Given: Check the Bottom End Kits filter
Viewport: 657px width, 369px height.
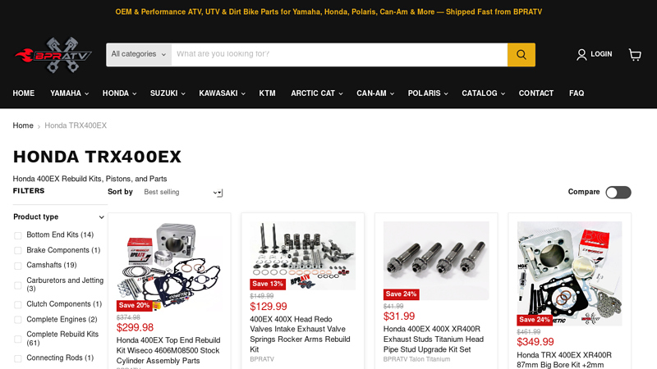Looking at the screenshot, I should click(x=17, y=235).
